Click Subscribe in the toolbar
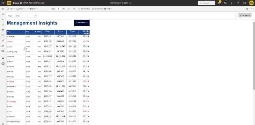 97,9
